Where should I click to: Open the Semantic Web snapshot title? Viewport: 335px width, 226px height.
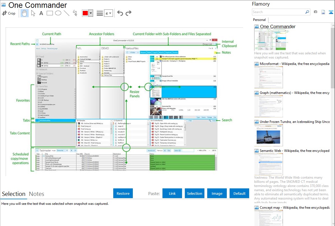coord(294,151)
